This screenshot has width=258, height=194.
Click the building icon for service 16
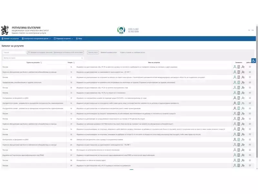tap(239, 72)
